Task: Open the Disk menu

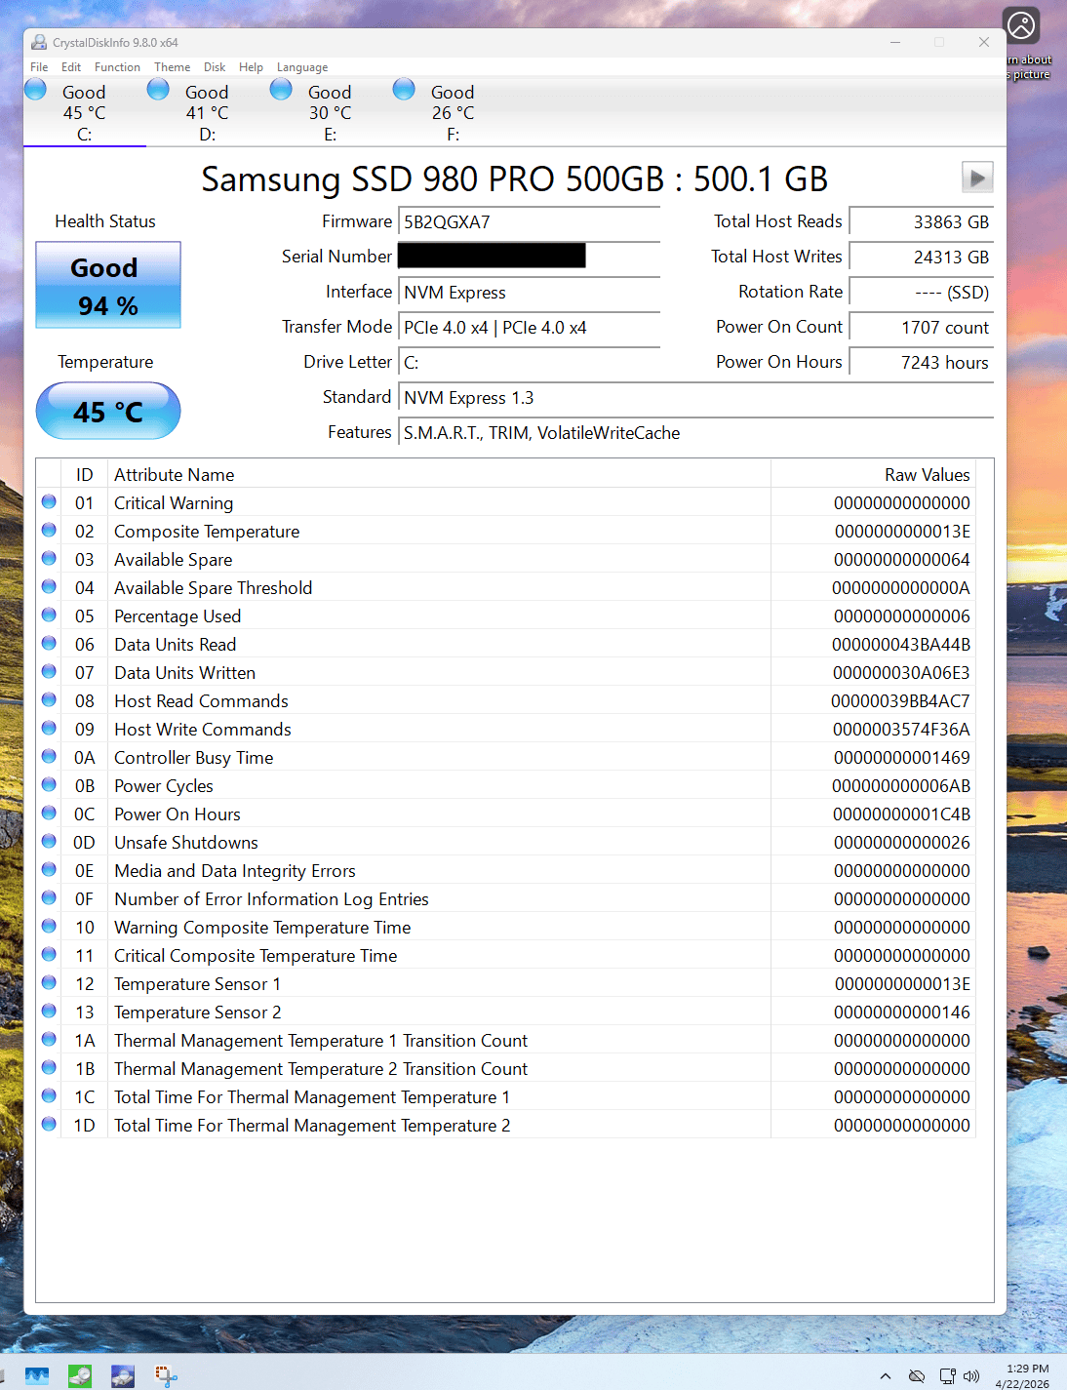Action: pos(215,67)
